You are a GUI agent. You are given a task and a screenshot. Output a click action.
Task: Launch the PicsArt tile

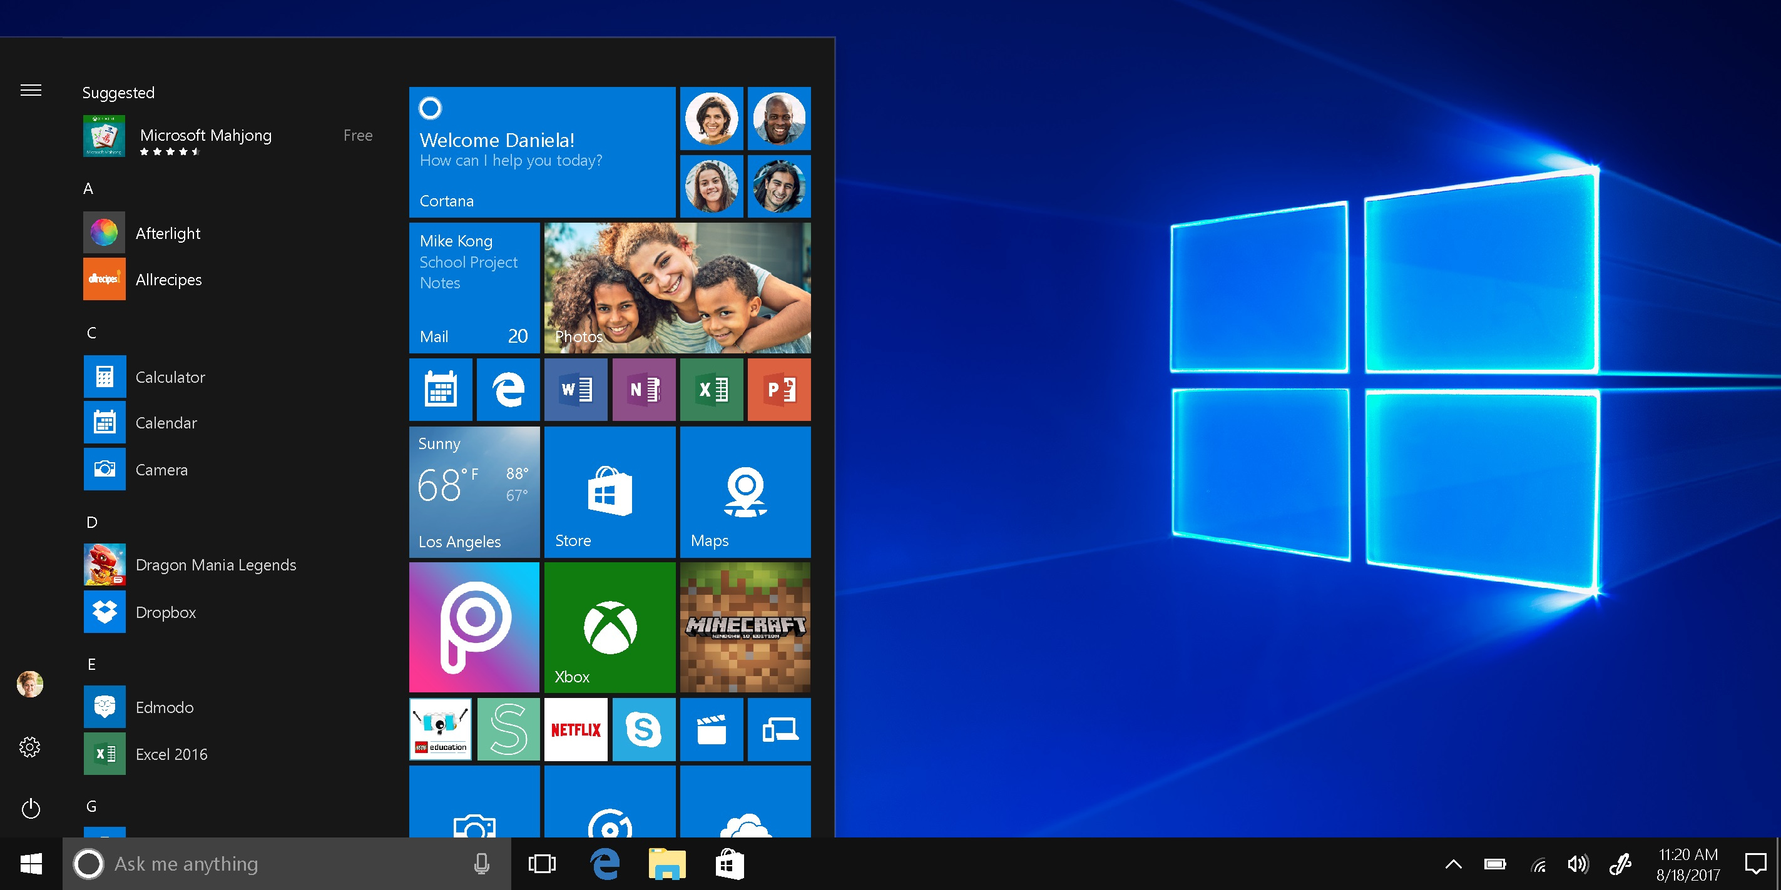[474, 627]
